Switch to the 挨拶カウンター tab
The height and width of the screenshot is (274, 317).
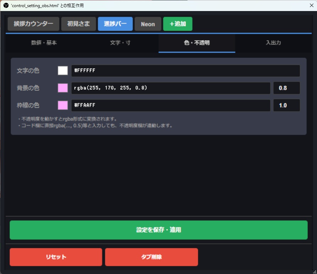(x=33, y=24)
